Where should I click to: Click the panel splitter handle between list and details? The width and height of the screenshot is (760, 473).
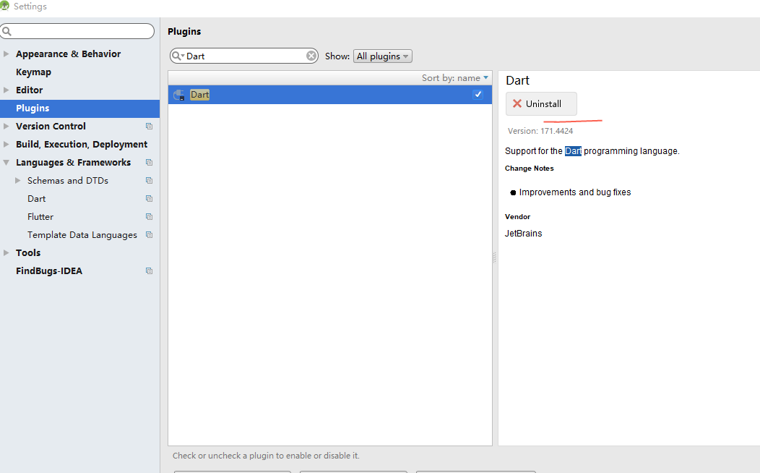tap(494, 257)
